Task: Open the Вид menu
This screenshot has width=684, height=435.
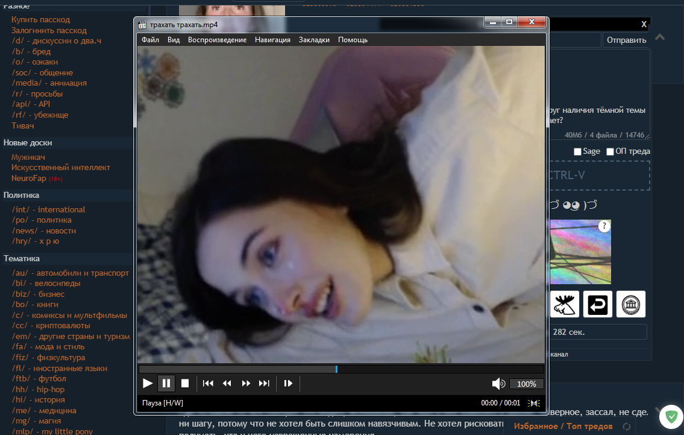Action: pos(174,40)
